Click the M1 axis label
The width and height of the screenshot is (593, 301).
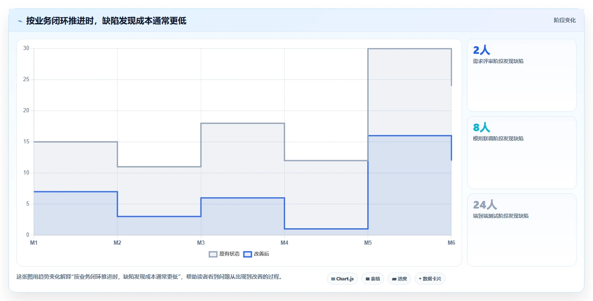34,243
